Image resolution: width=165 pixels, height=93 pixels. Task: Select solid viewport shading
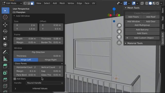click(x=150, y=3)
